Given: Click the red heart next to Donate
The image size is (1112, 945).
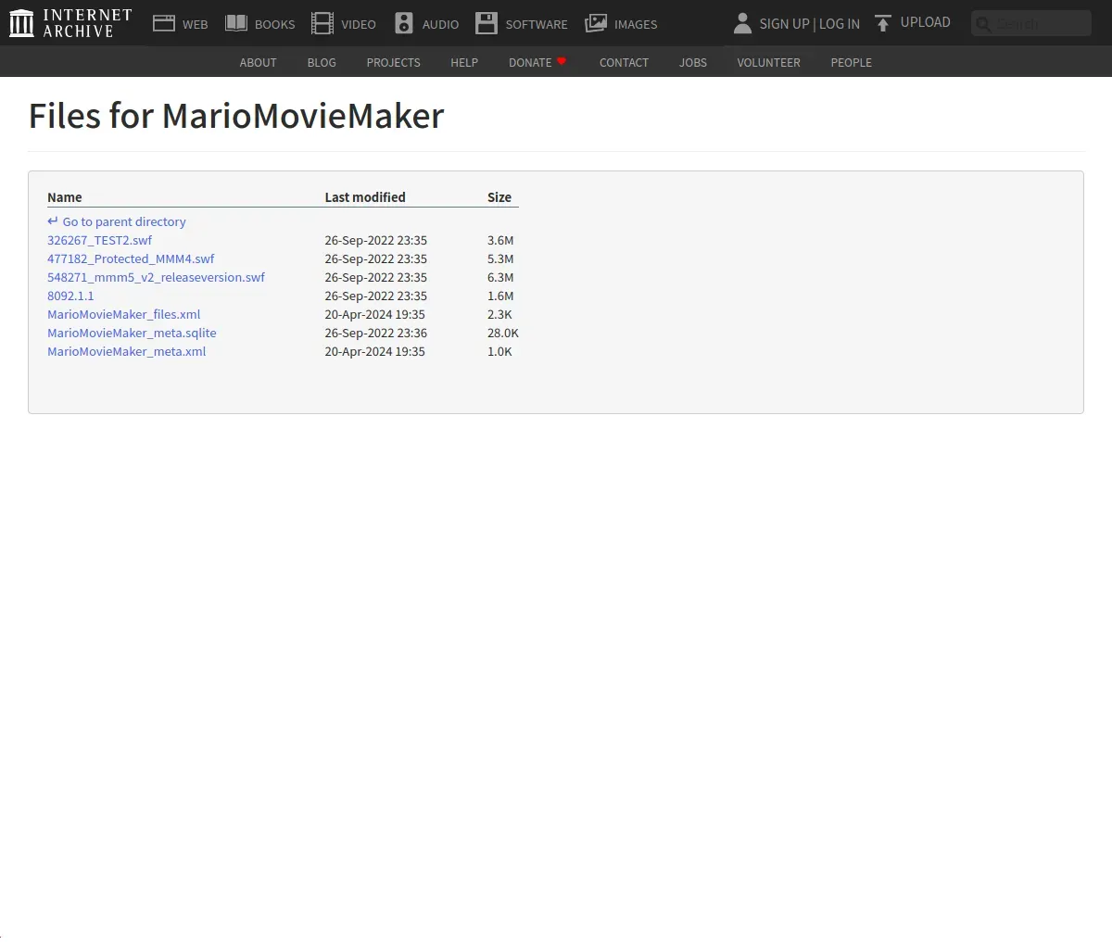Looking at the screenshot, I should tap(562, 61).
